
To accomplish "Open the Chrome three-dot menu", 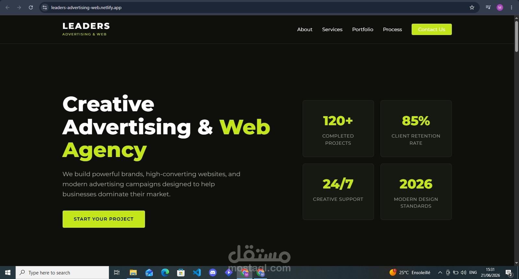I will (512, 7).
